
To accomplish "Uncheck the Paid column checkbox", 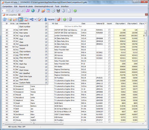I will 46,61.
